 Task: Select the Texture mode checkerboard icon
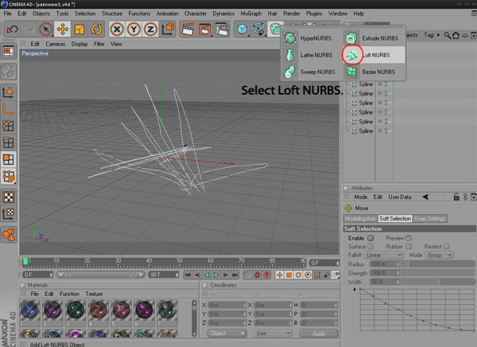tap(9, 197)
